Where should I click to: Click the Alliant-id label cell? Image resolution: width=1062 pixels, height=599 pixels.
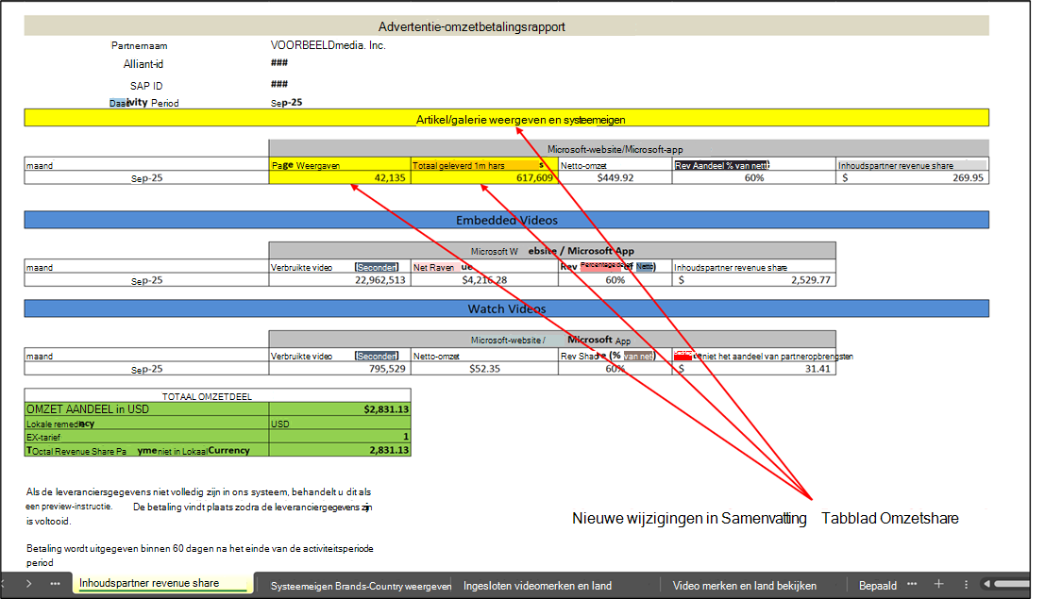(x=143, y=64)
